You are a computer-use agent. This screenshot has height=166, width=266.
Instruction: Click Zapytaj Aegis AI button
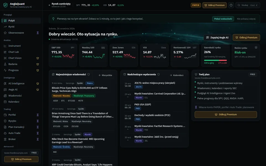(x=217, y=38)
